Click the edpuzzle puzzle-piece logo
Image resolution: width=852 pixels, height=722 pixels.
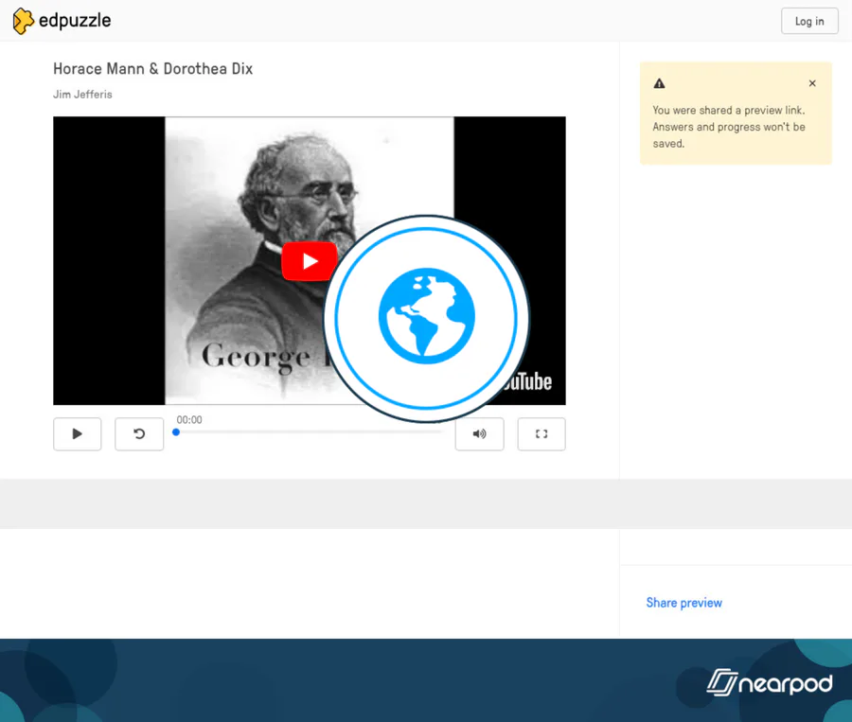pos(24,21)
